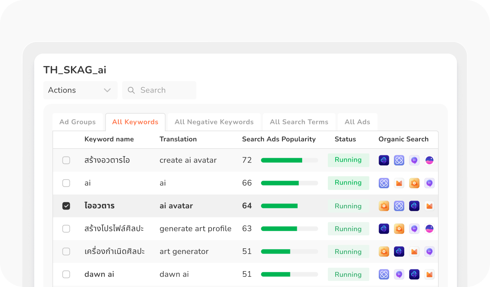Sort by Search Ads Popularity column header
Viewport: 490px width, 287px height.
(x=278, y=139)
